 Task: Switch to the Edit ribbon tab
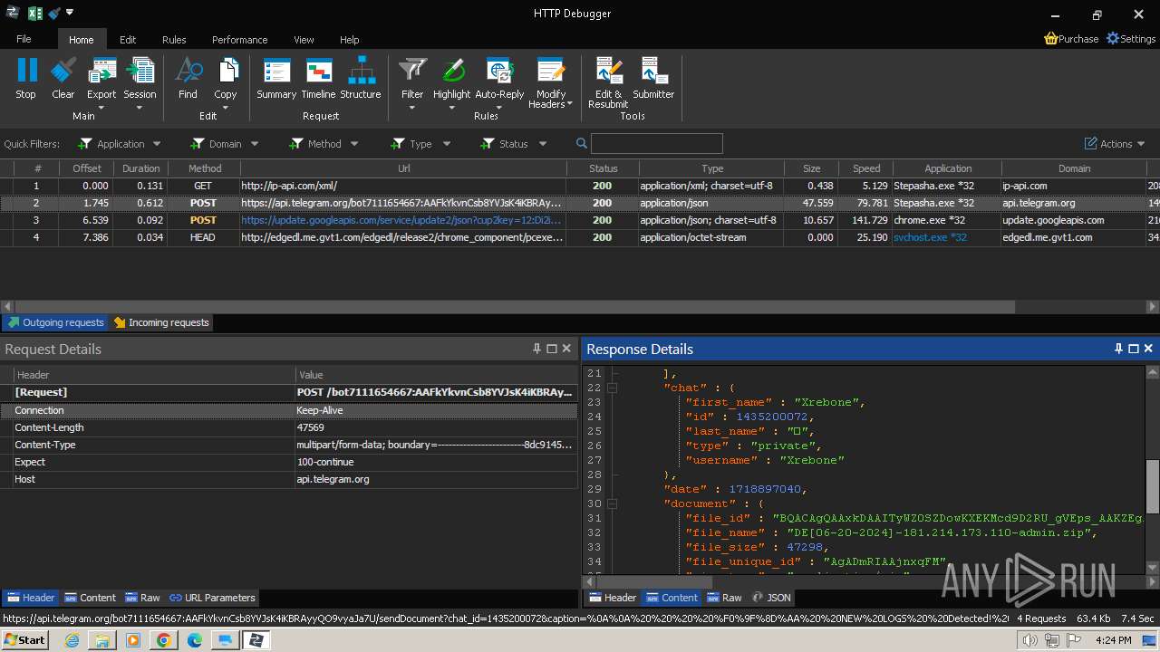click(128, 40)
